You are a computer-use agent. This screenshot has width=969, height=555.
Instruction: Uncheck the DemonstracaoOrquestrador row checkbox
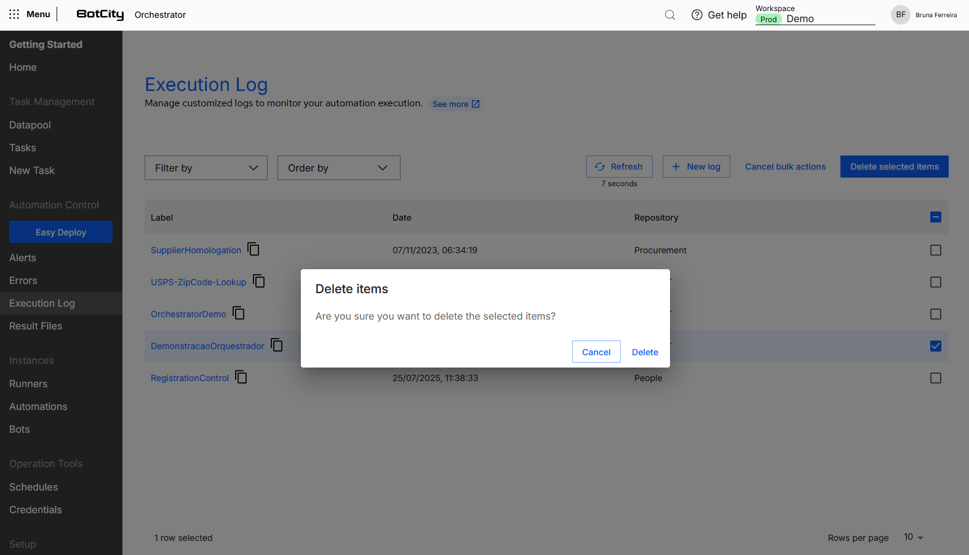tap(936, 346)
